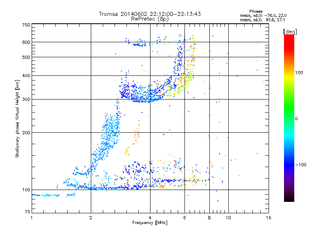Click the x-axis '1' tick label
The image size is (316, 237).
(x=32, y=218)
